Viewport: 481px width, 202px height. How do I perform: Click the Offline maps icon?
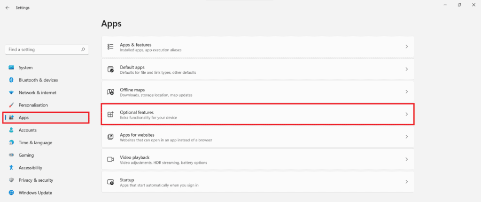[110, 92]
